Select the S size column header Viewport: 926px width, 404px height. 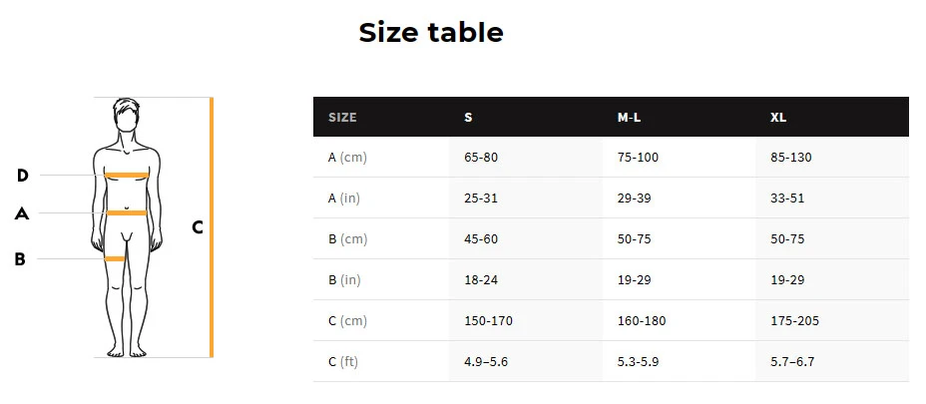pyautogui.click(x=468, y=117)
